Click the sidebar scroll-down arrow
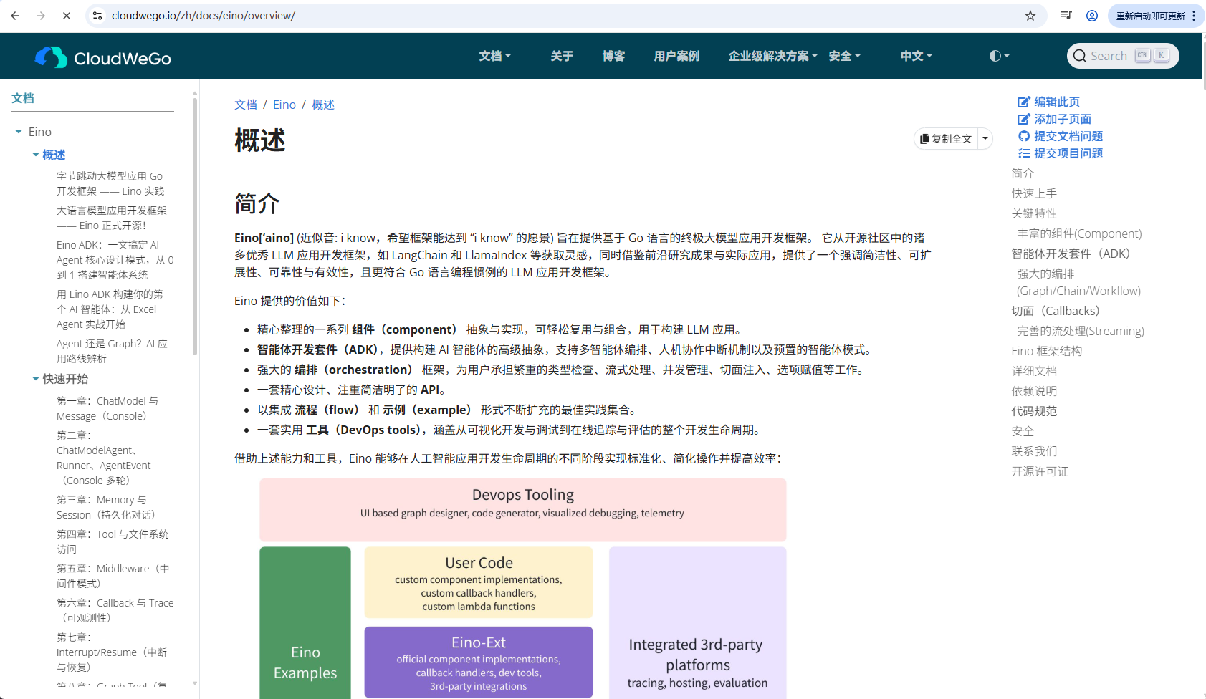Image resolution: width=1206 pixels, height=699 pixels. [195, 683]
